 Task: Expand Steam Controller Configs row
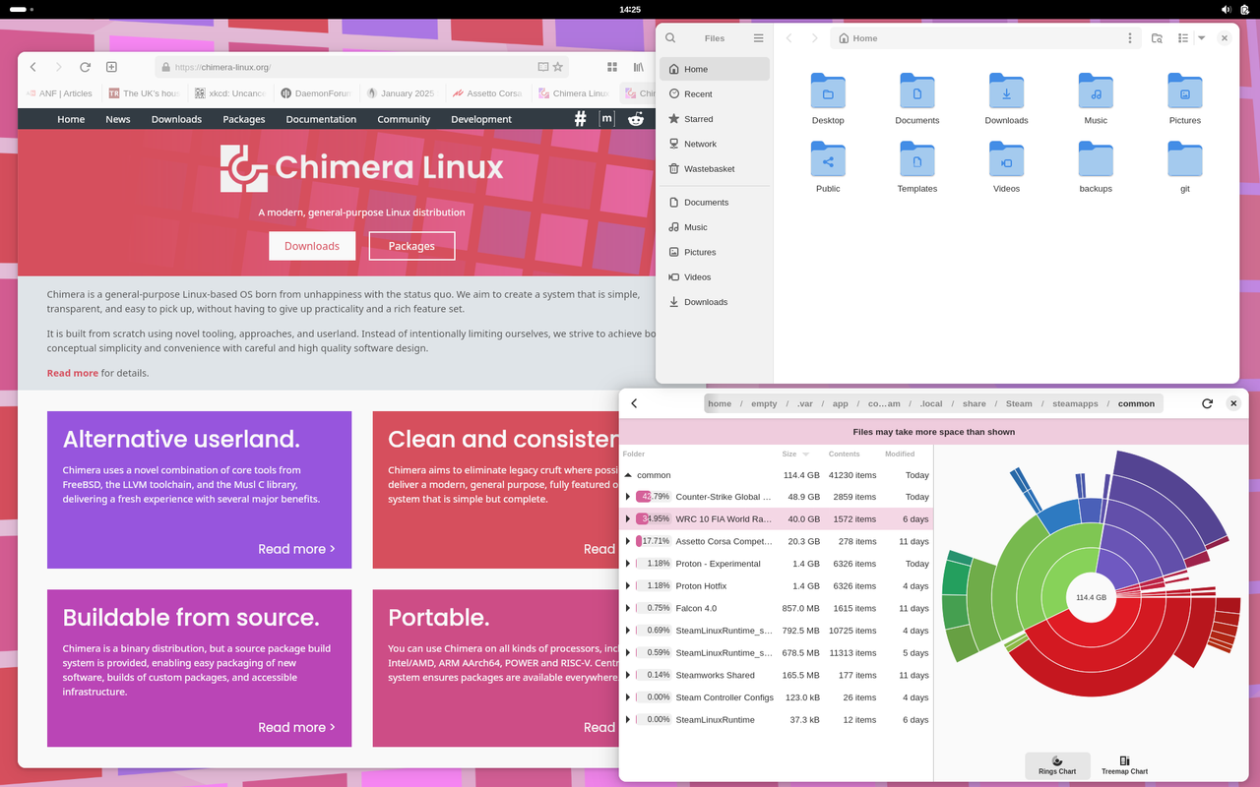point(628,697)
